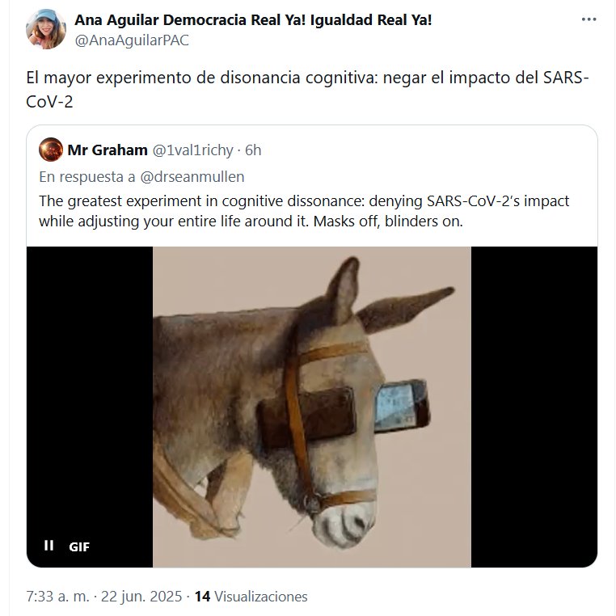Click the GIF badge label
616x616 pixels.
[79, 546]
